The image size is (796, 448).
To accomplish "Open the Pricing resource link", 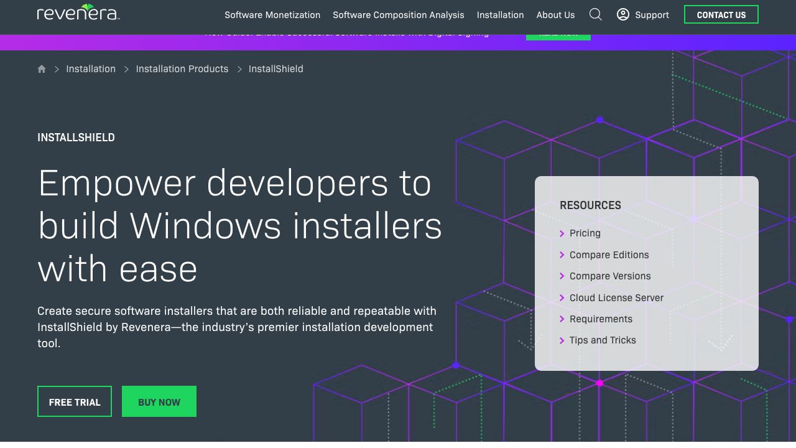I will point(585,233).
